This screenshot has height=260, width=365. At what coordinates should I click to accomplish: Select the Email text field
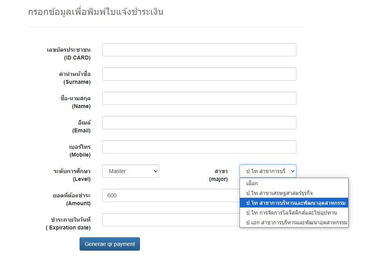click(199, 123)
